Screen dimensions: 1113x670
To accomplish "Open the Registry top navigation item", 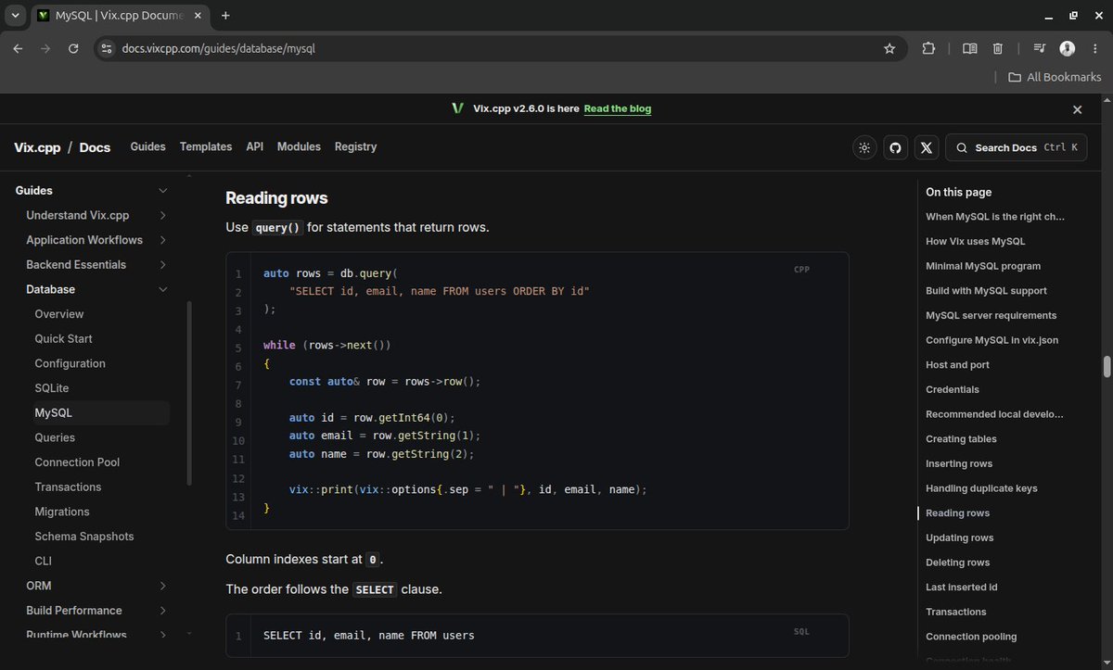I will click(356, 146).
